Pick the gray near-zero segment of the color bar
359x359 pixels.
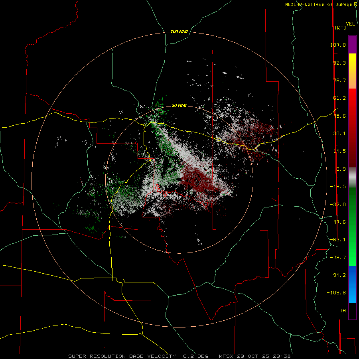352,178
